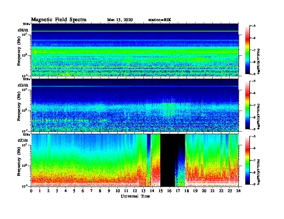This screenshot has width=284, height=219.
Task: Click the color bar beside the dD/dt spectrogram
Action: click(x=247, y=105)
